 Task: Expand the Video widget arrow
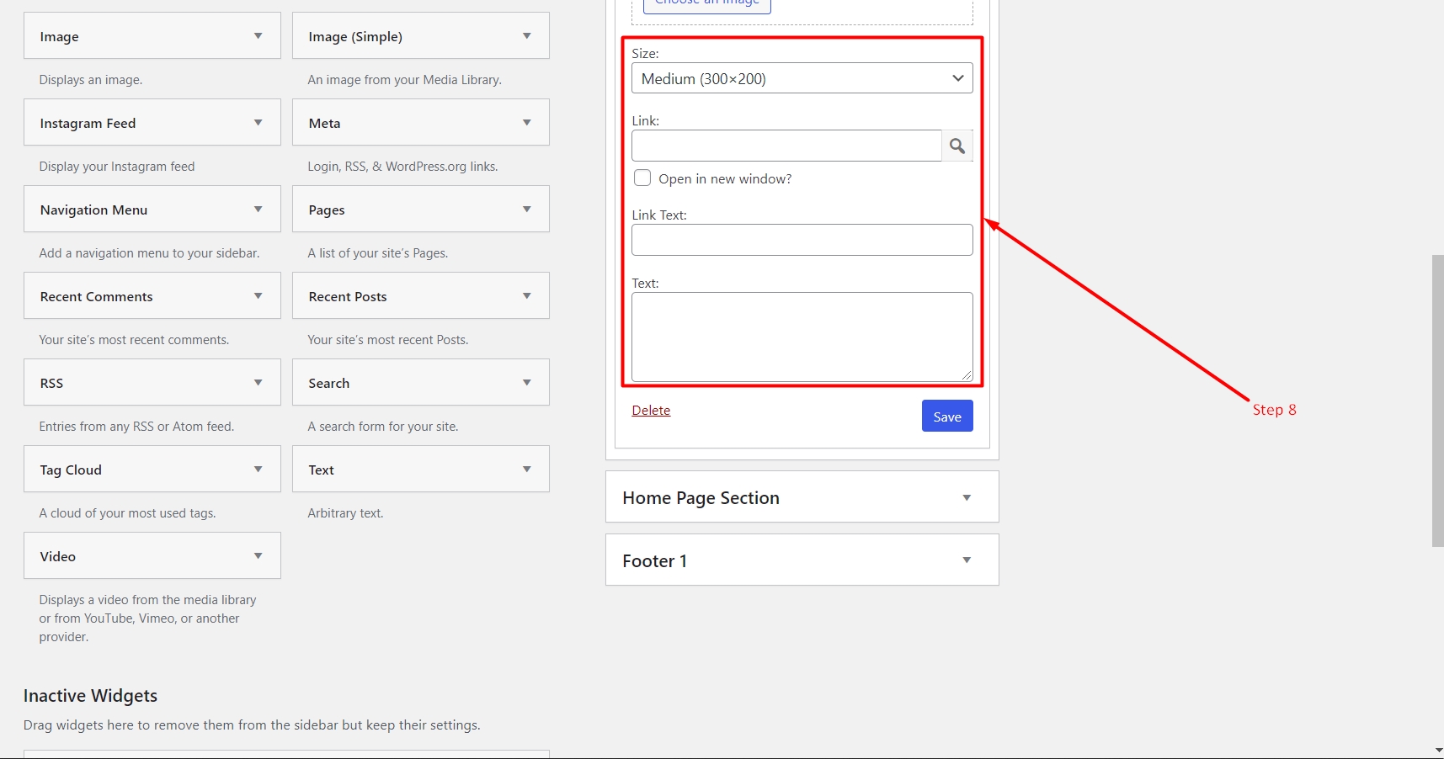(258, 556)
